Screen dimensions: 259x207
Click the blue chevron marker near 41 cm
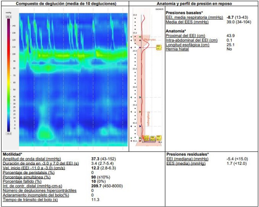click(140, 126)
